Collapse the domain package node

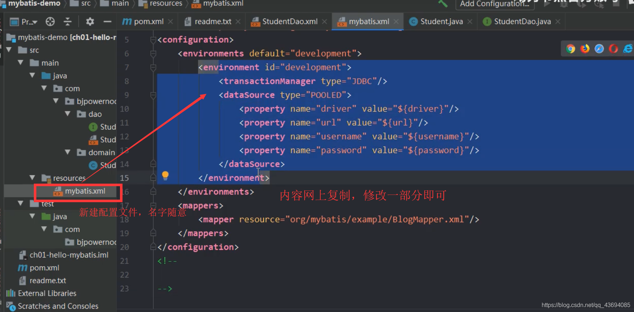[x=67, y=152]
